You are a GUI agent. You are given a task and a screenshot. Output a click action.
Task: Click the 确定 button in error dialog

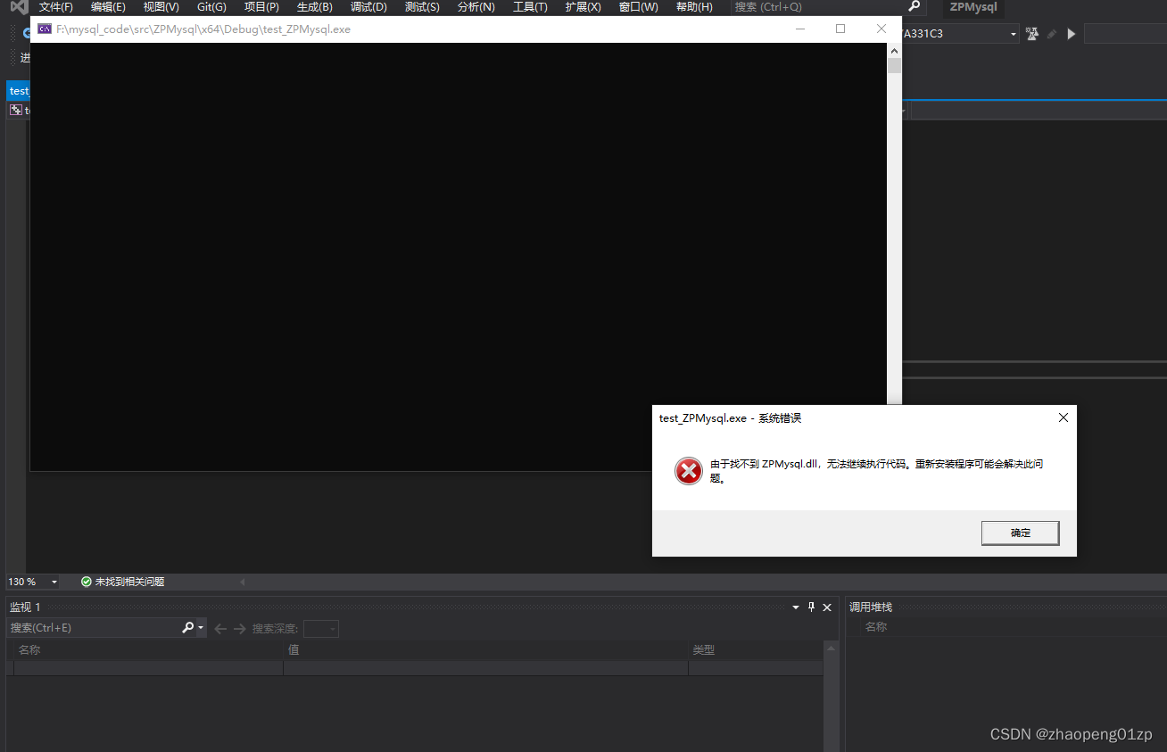click(1020, 533)
